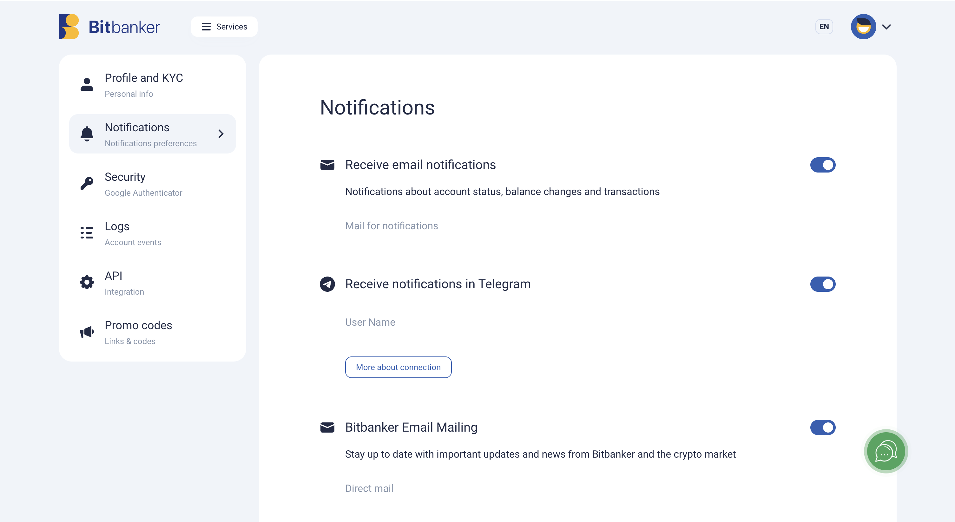Click the Security key icon
Screen dimensions: 955x522
(x=87, y=183)
